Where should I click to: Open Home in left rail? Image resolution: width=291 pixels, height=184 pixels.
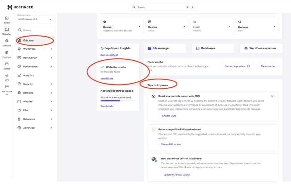(x=7, y=20)
